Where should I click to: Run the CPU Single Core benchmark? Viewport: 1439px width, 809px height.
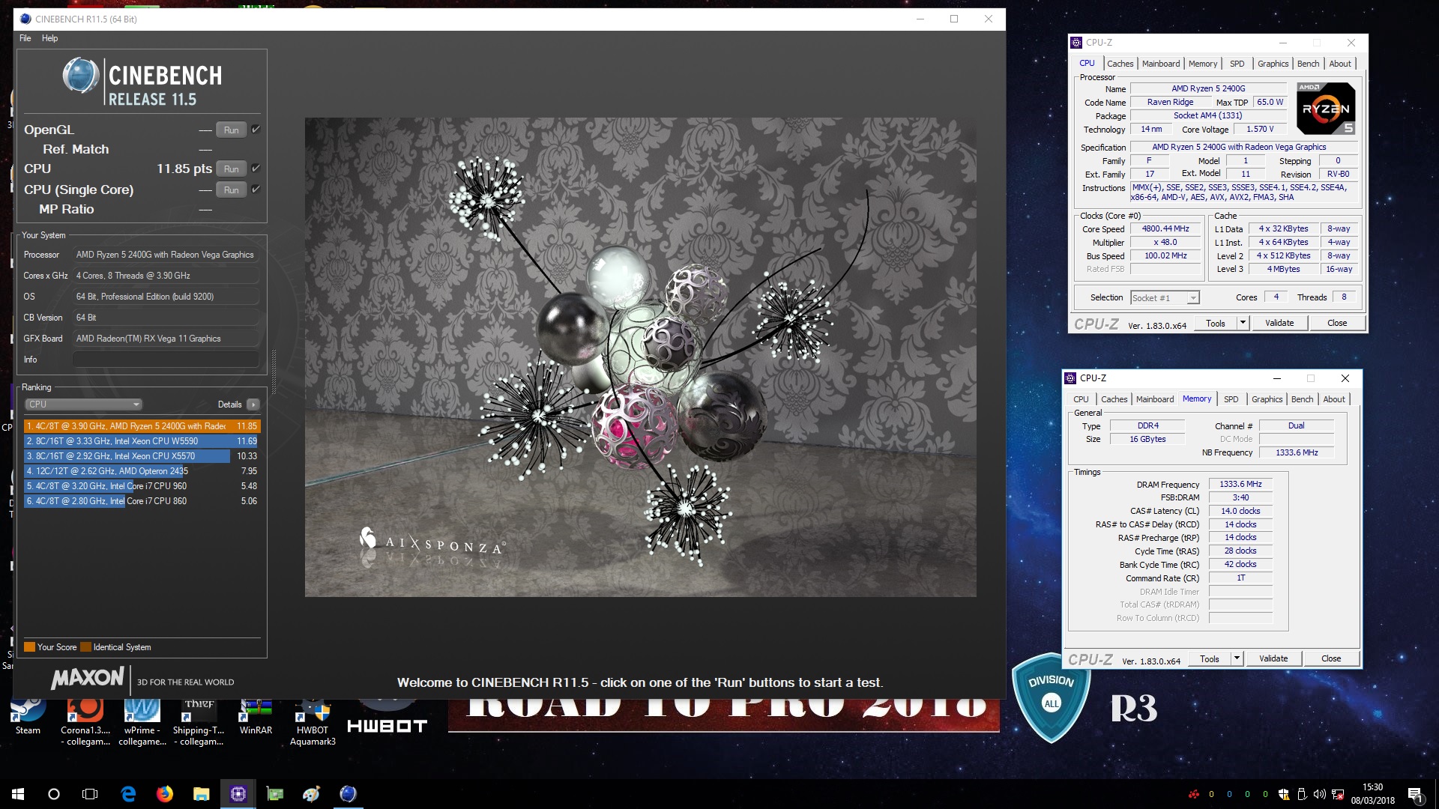click(232, 190)
